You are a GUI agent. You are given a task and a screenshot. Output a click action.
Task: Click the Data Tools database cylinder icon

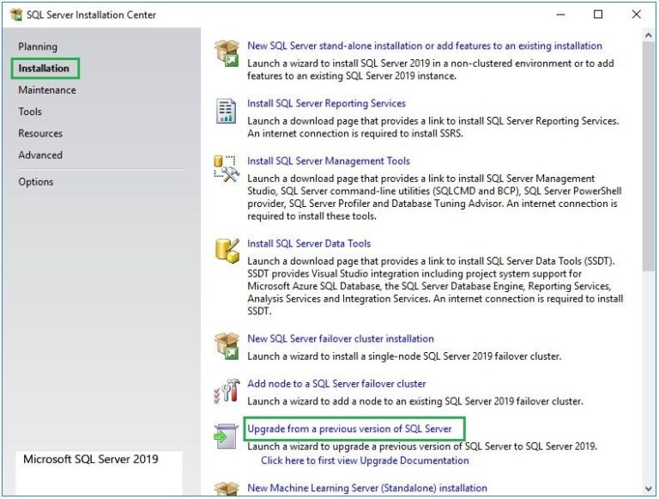pyautogui.click(x=227, y=251)
